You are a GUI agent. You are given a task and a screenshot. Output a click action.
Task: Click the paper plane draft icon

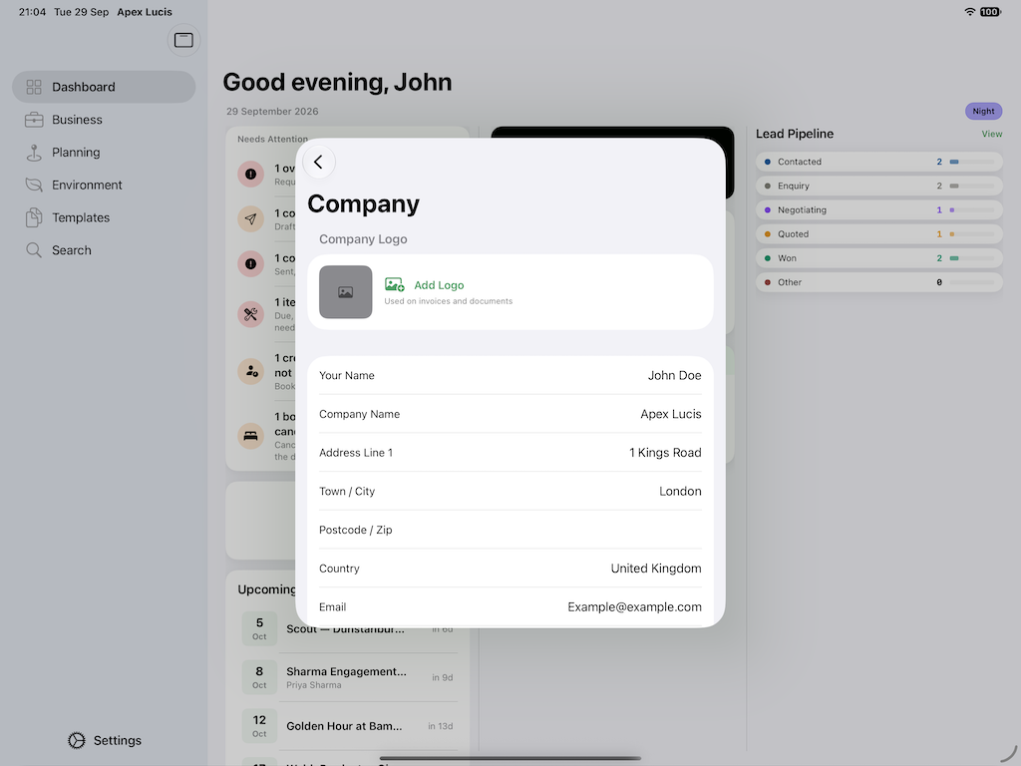(250, 218)
